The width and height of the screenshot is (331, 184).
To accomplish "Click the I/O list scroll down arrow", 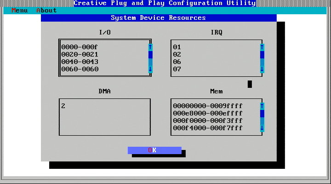I will coord(150,69).
